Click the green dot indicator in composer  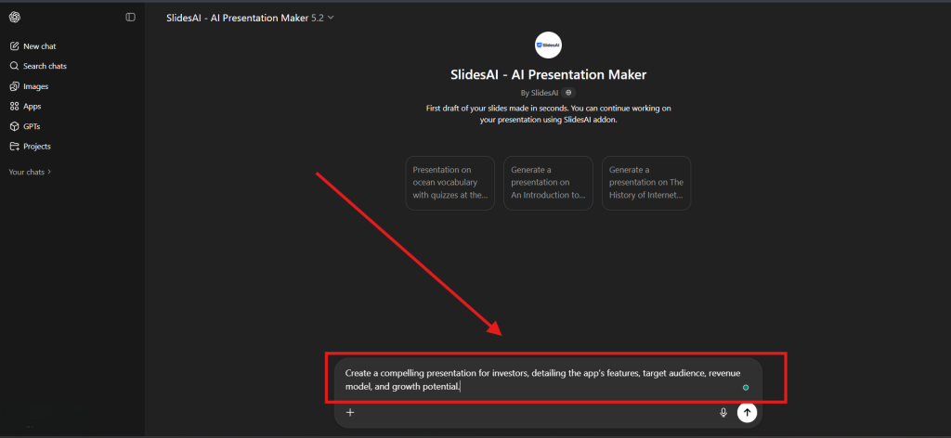coord(746,387)
